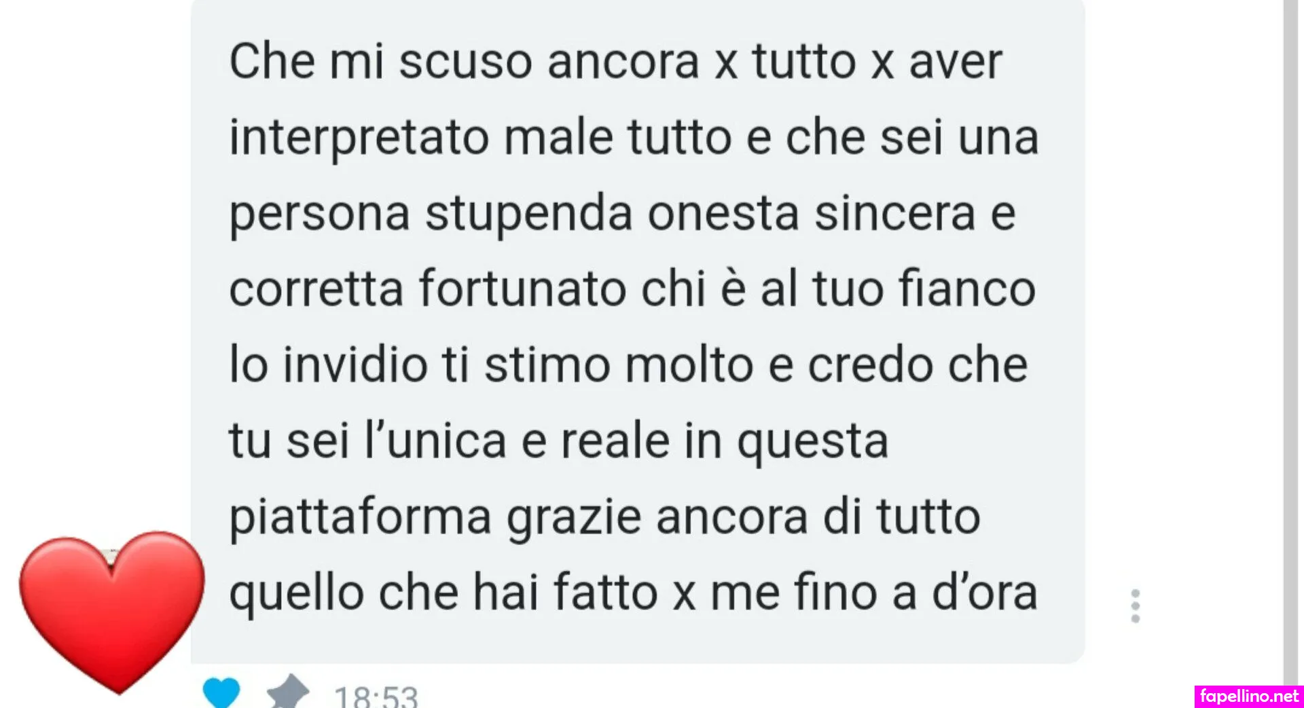Click the line "lo invidio ti stimo molto"
This screenshot has width=1304, height=708.
pyautogui.click(x=491, y=365)
